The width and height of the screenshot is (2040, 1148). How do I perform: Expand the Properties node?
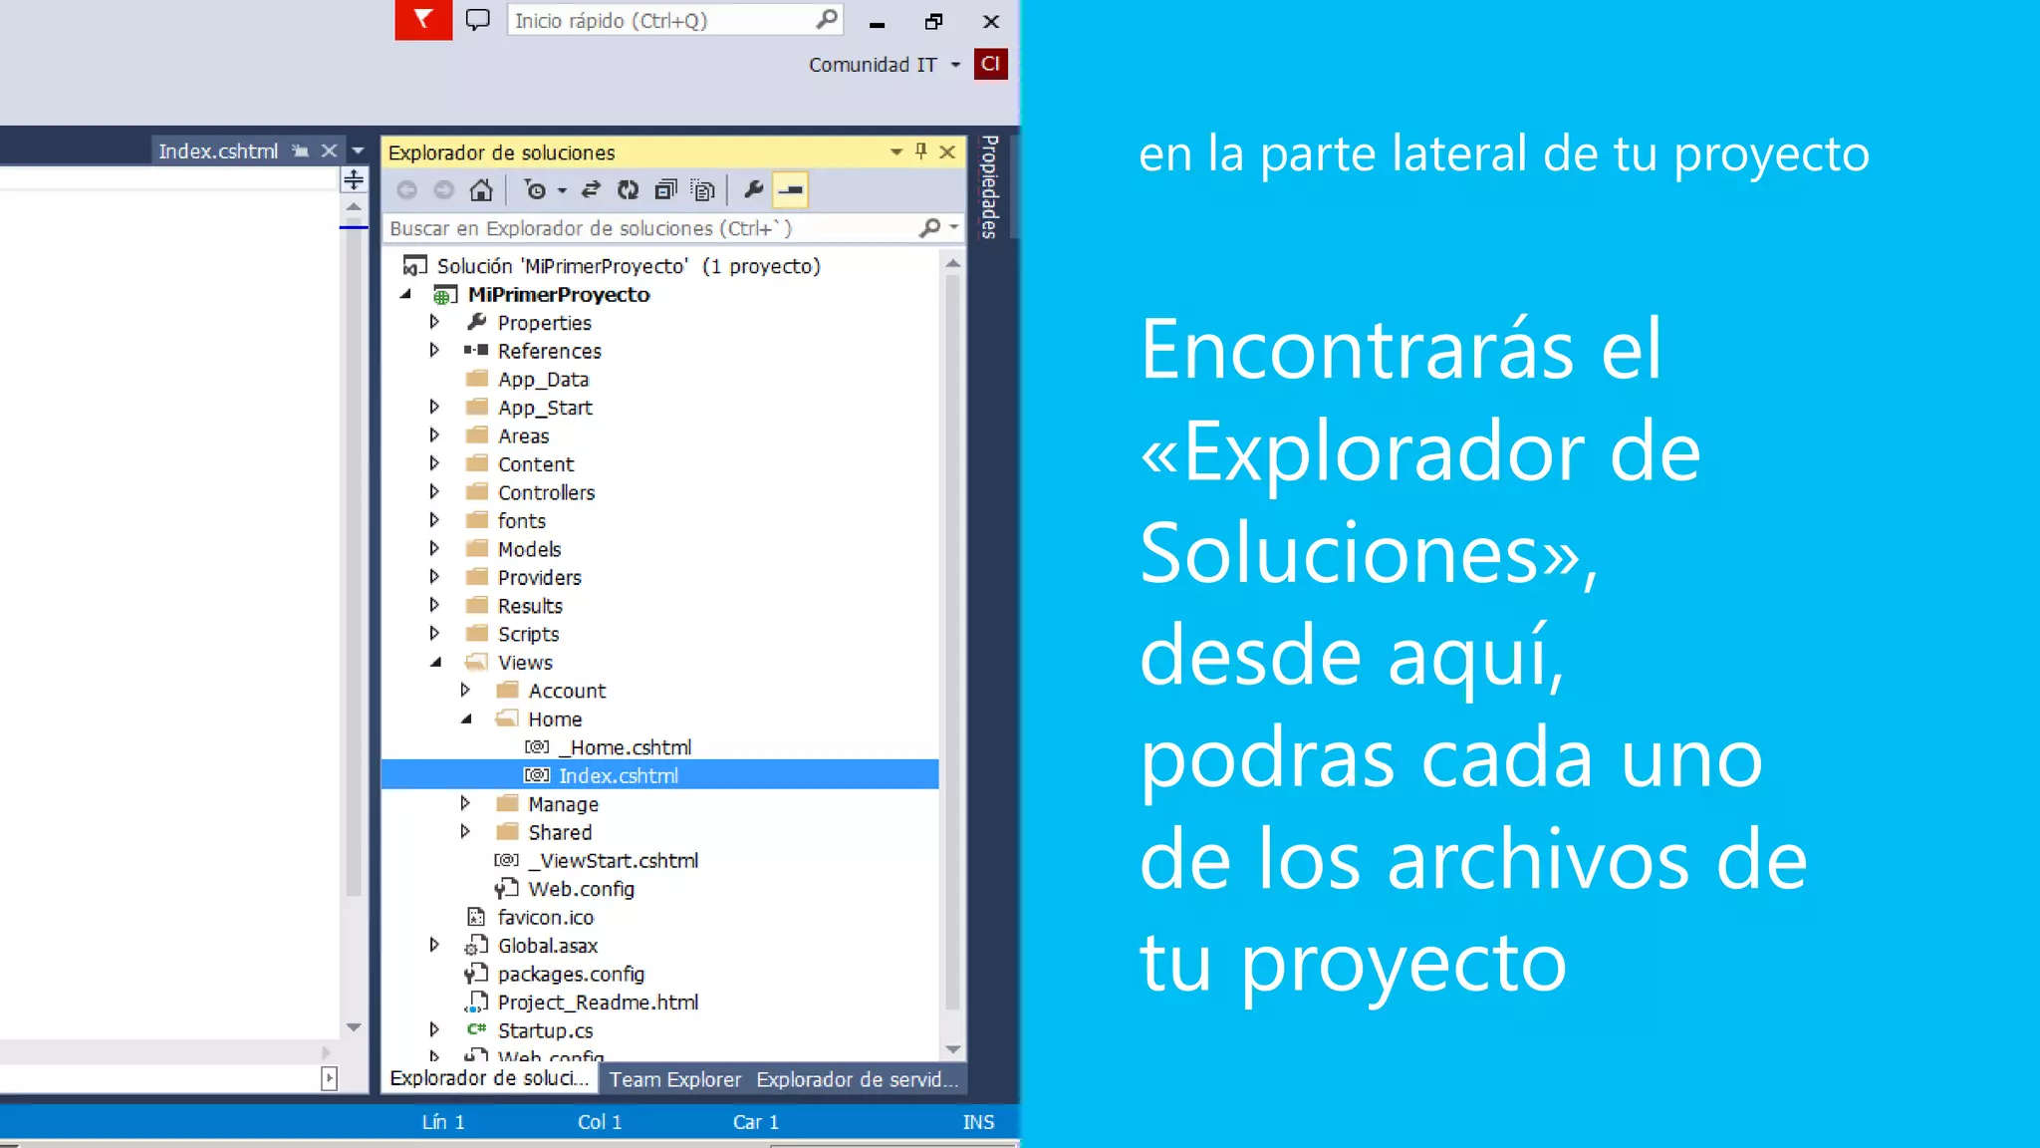coord(434,322)
